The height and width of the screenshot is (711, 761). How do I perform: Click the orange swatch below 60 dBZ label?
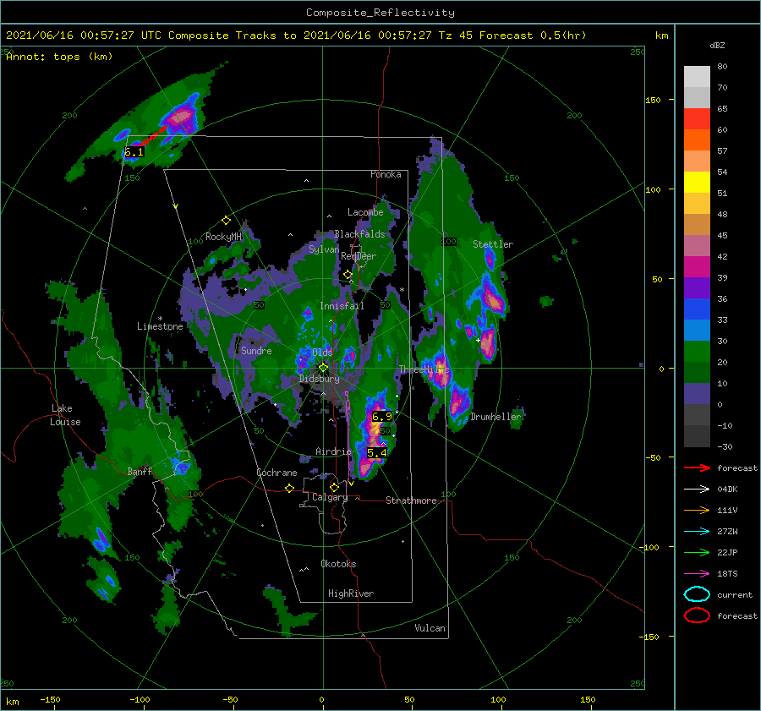click(x=697, y=139)
